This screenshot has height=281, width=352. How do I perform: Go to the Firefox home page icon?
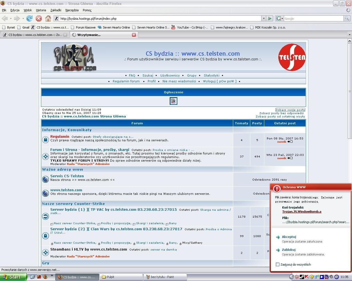48,18
